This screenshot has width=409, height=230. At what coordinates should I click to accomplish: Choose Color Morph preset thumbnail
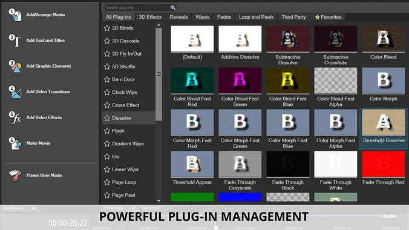pos(384,80)
